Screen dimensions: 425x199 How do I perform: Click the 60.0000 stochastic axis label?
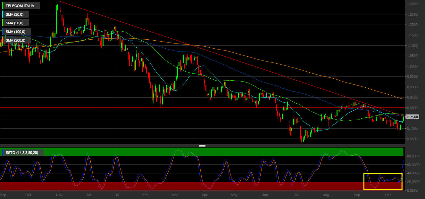pyautogui.click(x=413, y=165)
